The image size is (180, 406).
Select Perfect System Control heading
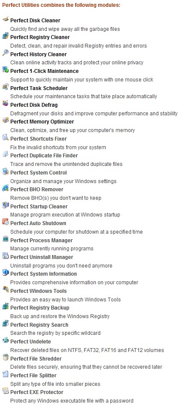(38, 173)
